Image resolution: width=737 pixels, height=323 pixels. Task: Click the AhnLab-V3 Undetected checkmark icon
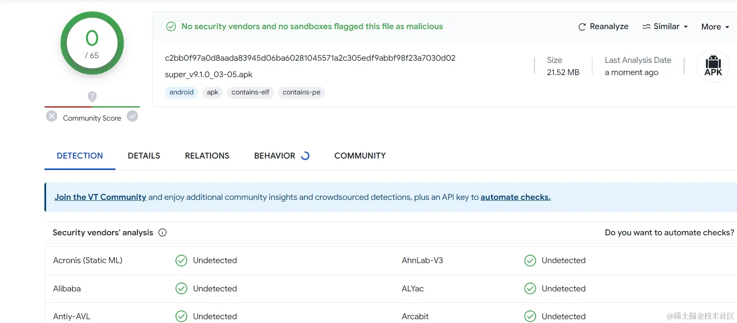(530, 261)
